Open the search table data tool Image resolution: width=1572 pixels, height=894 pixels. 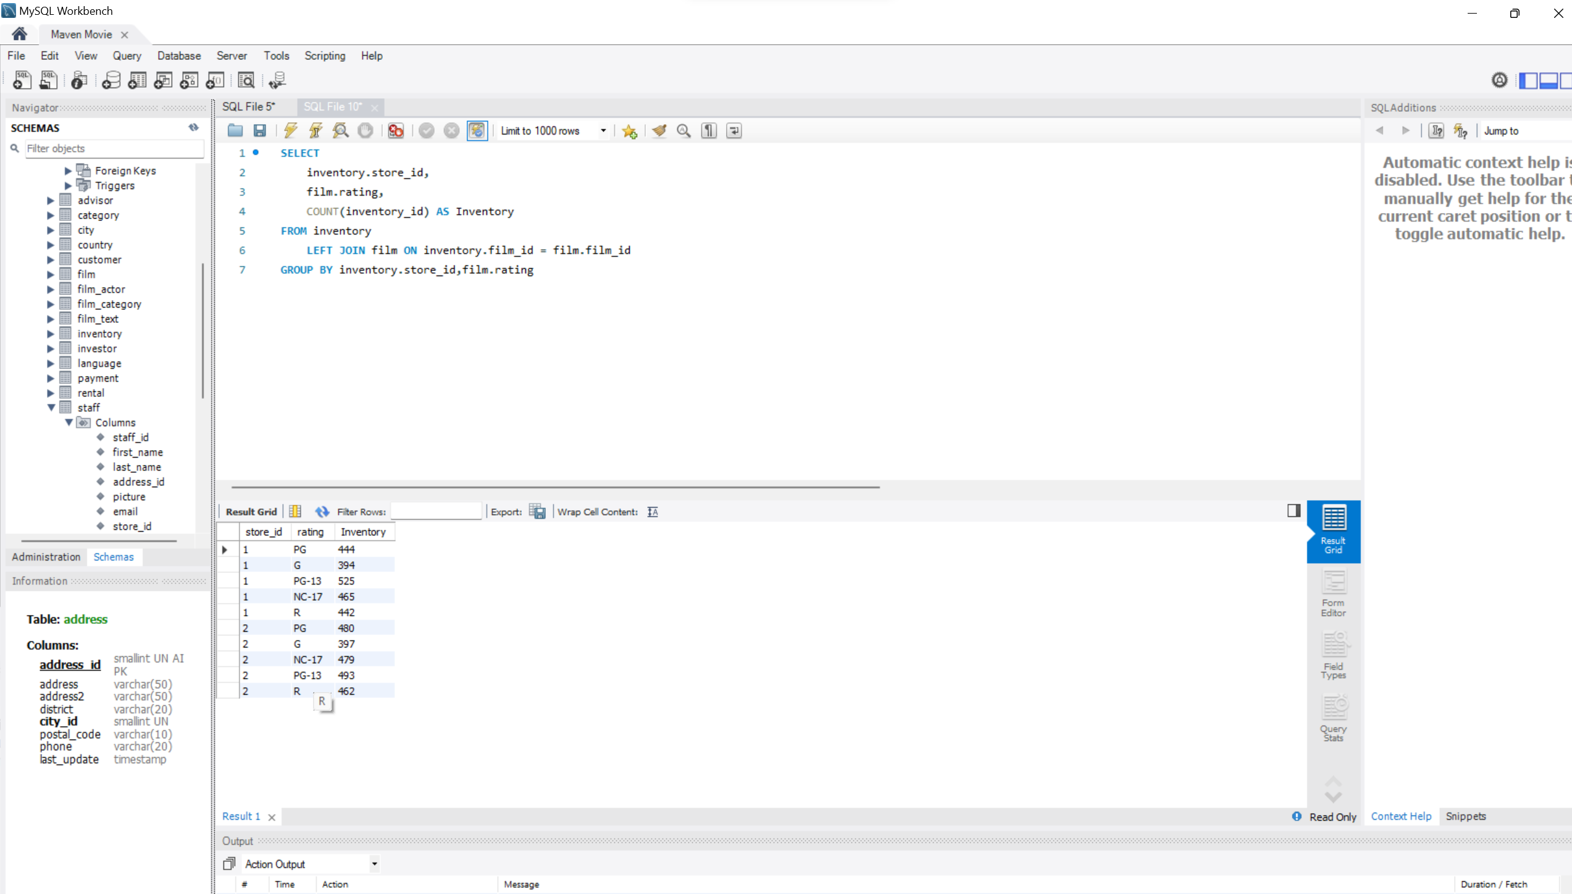tap(246, 80)
